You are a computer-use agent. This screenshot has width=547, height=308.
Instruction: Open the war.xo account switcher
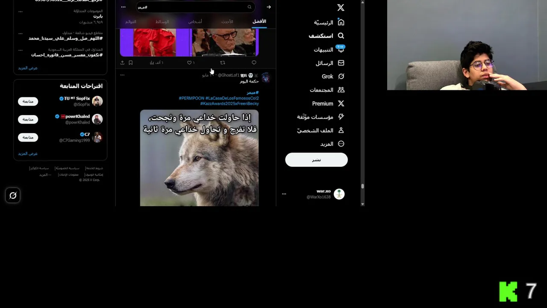pos(316,194)
